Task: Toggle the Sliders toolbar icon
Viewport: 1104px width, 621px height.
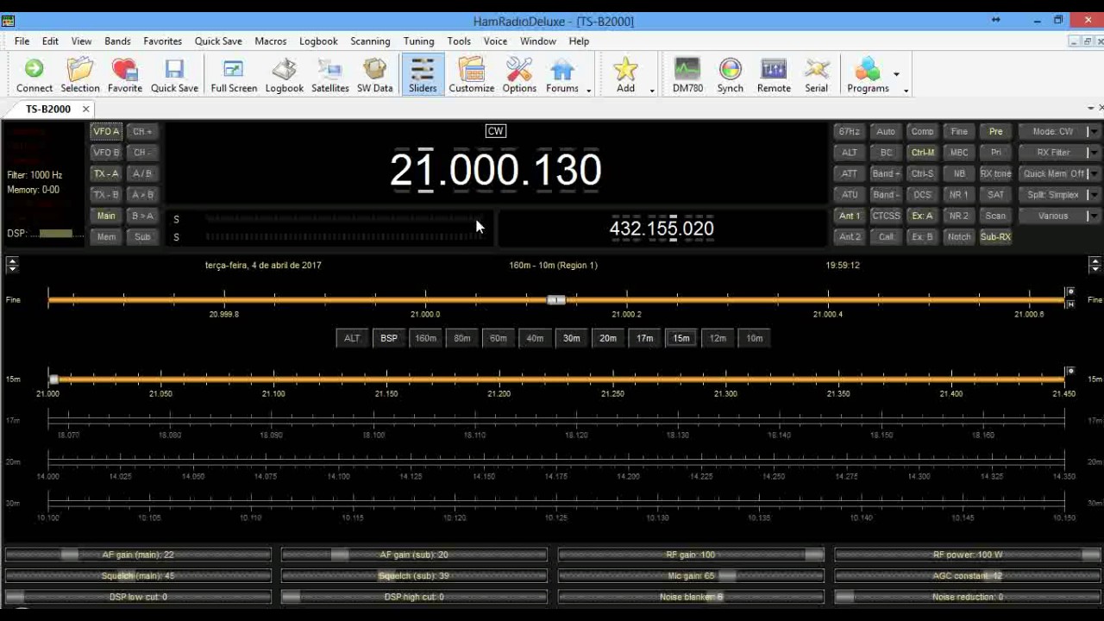Action: [x=423, y=75]
